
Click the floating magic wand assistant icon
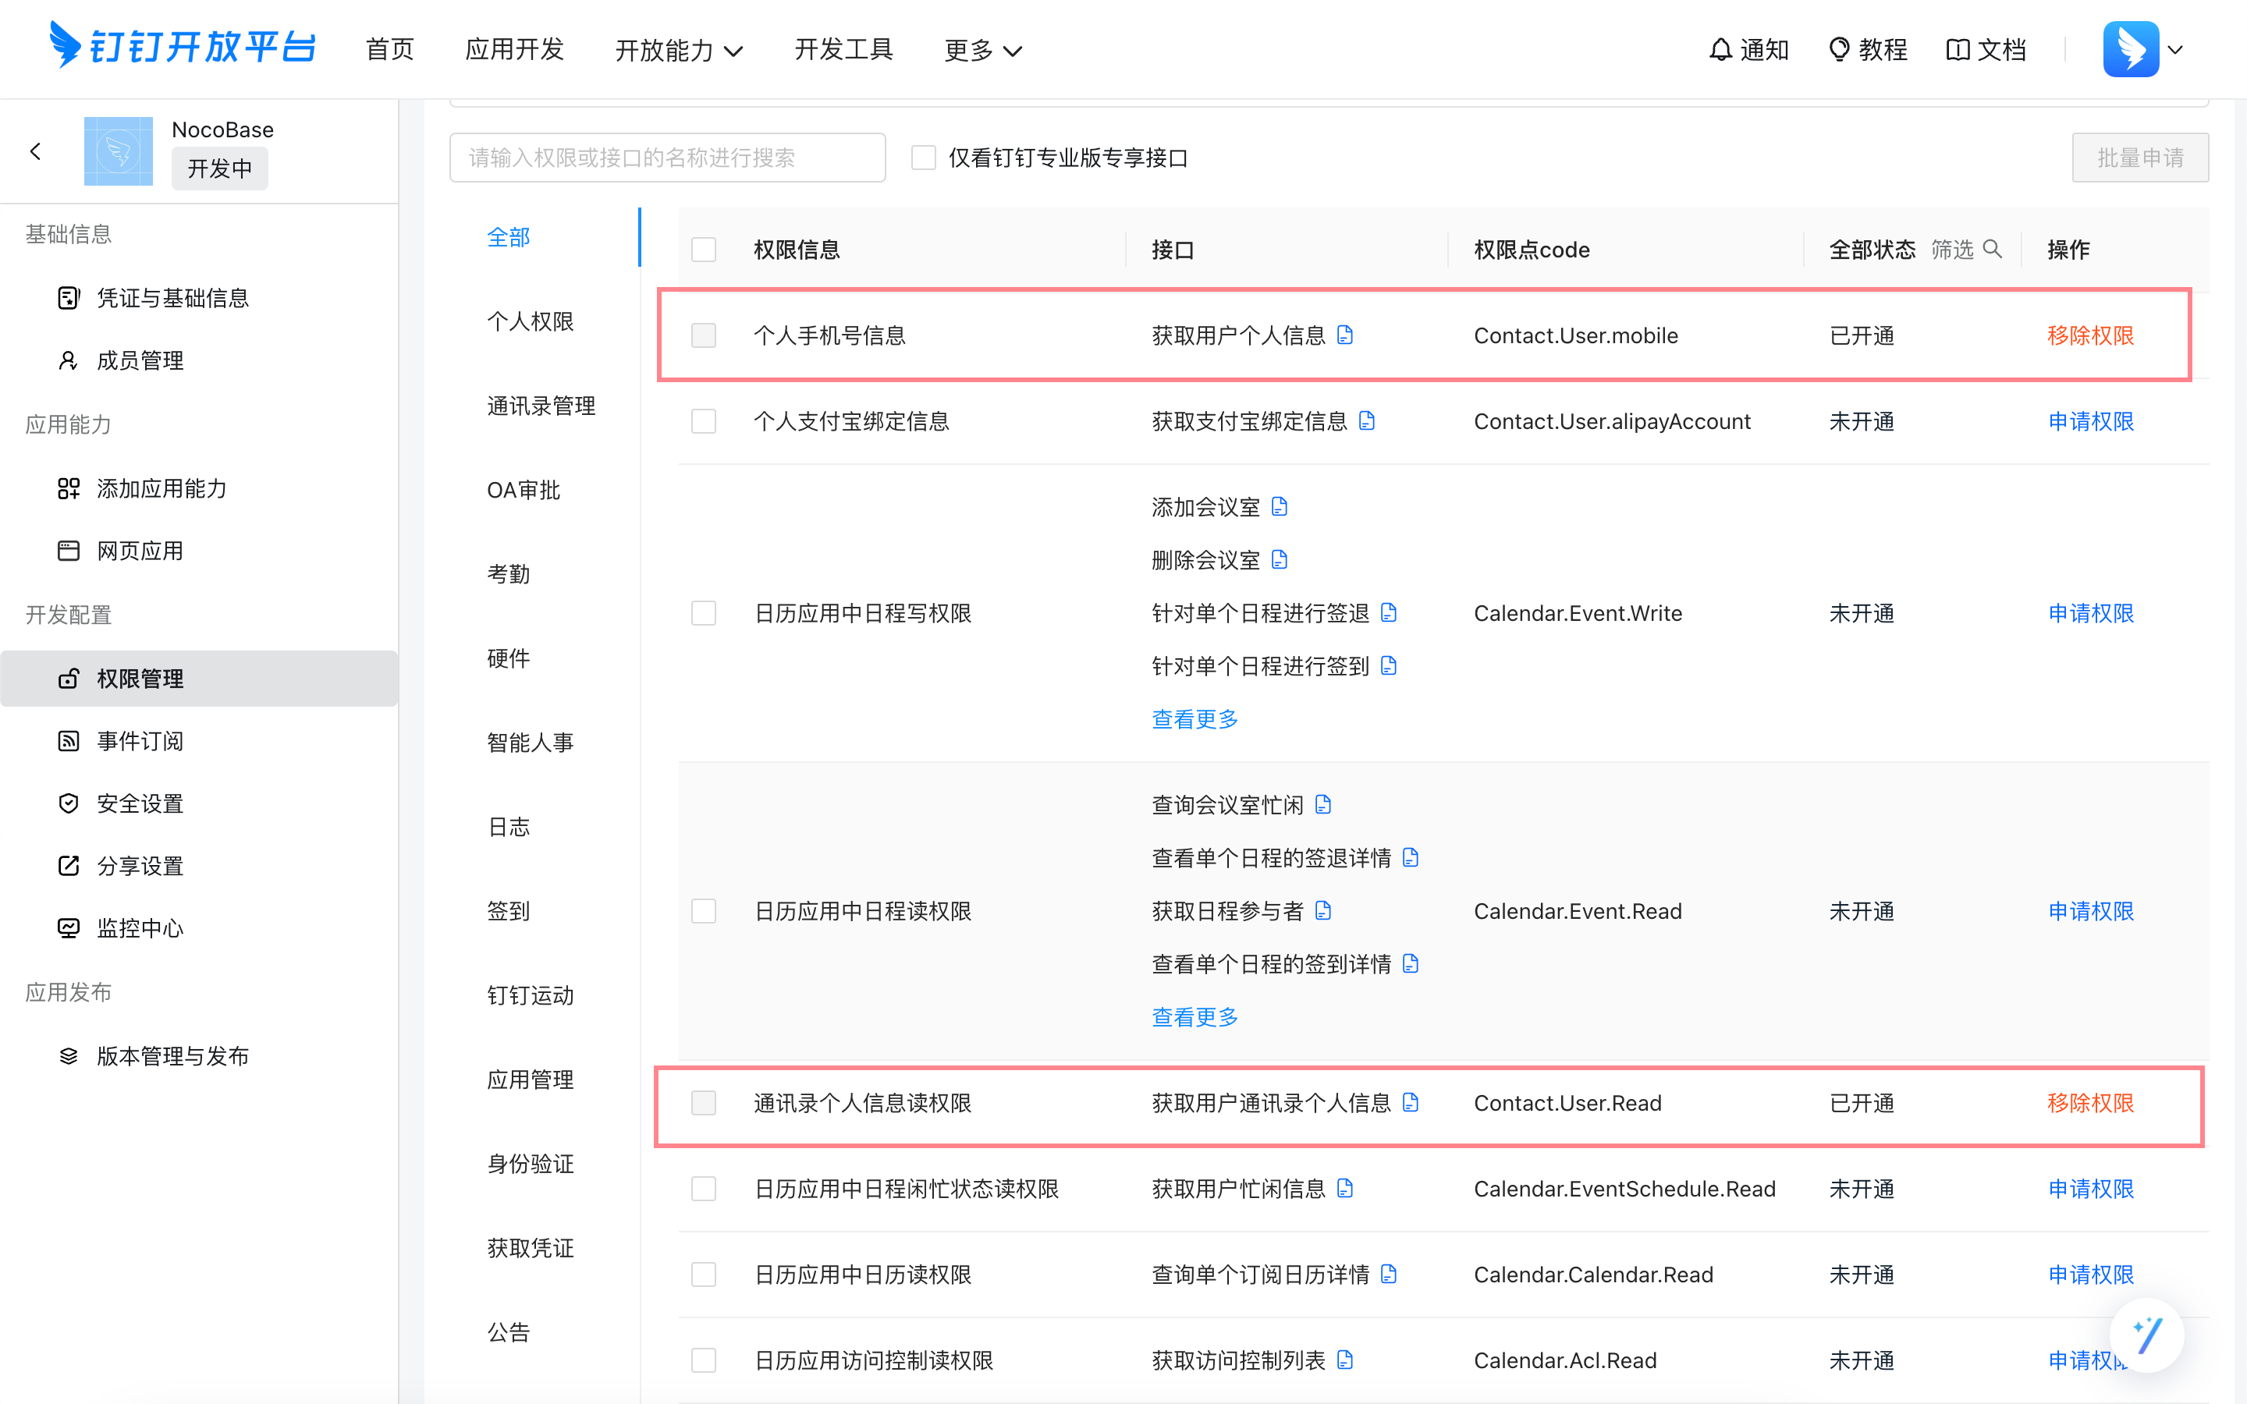tap(2146, 1335)
